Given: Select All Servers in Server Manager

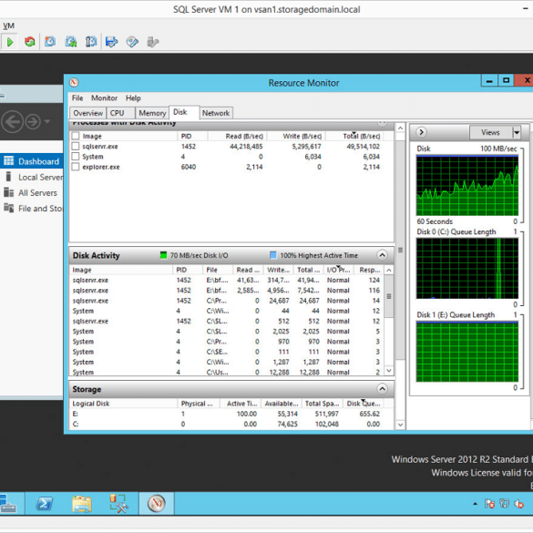Looking at the screenshot, I should tap(31, 193).
